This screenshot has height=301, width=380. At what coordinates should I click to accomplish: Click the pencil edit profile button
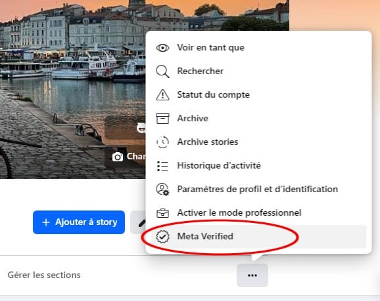pos(138,222)
